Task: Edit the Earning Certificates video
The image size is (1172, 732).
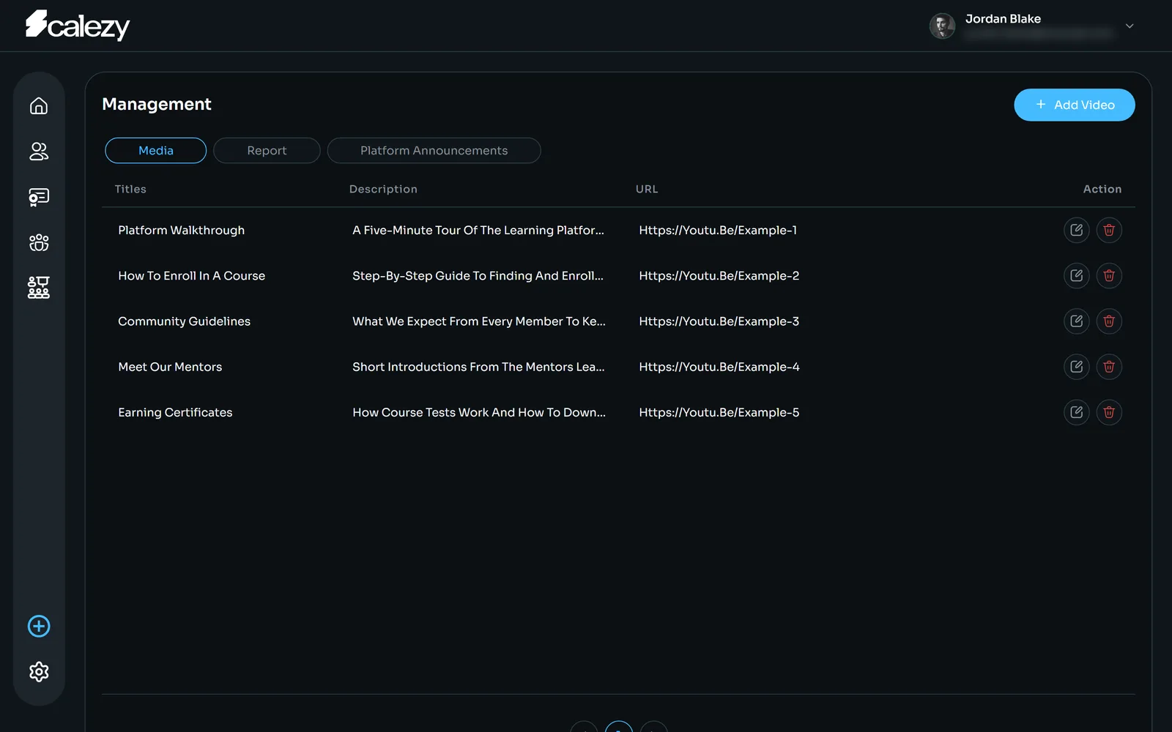Action: (1076, 412)
